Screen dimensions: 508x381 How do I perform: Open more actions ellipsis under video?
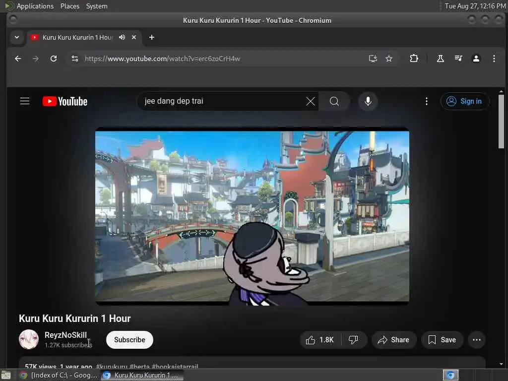coord(477,340)
